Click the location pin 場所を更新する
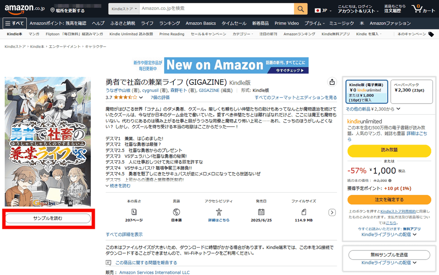The width and height of the screenshot is (439, 275). point(68,11)
